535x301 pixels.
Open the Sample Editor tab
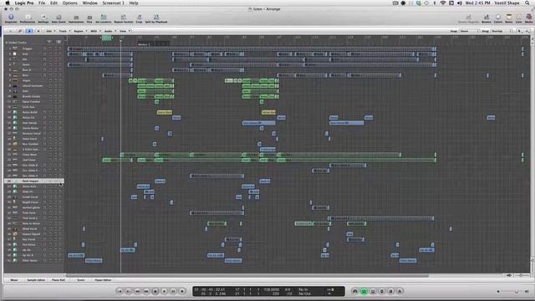click(x=36, y=280)
